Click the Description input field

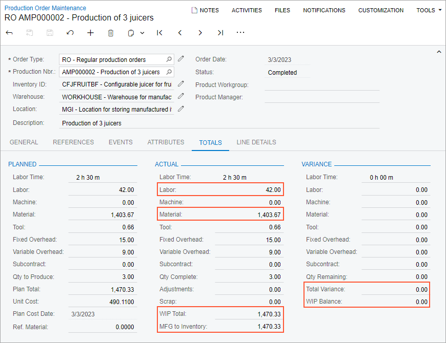click(219, 123)
